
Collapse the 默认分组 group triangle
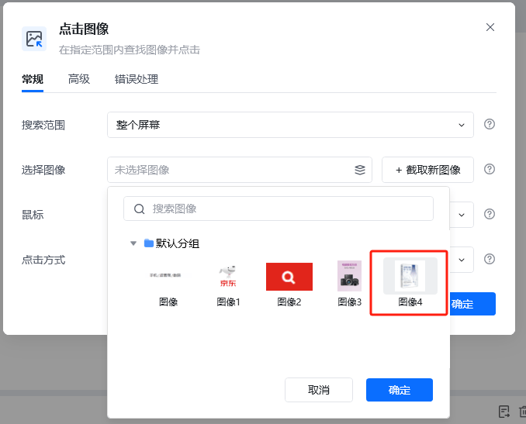133,243
